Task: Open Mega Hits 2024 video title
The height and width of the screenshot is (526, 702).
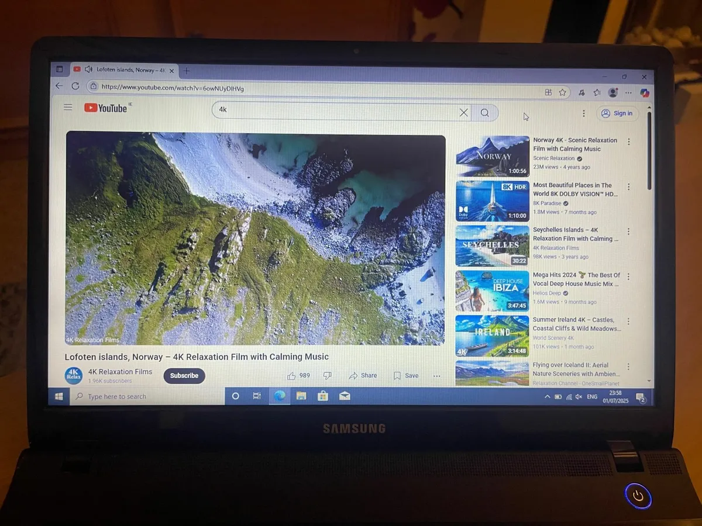Action: point(576,279)
